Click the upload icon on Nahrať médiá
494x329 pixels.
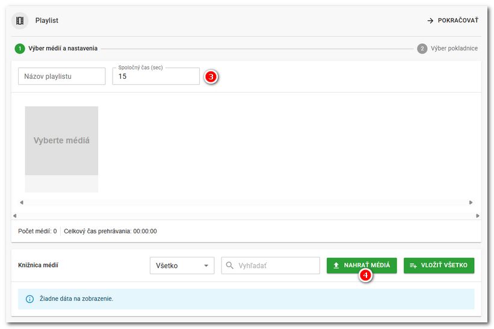(x=336, y=265)
